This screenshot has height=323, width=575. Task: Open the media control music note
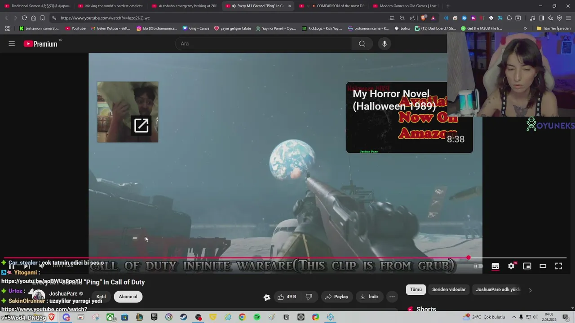(x=532, y=18)
